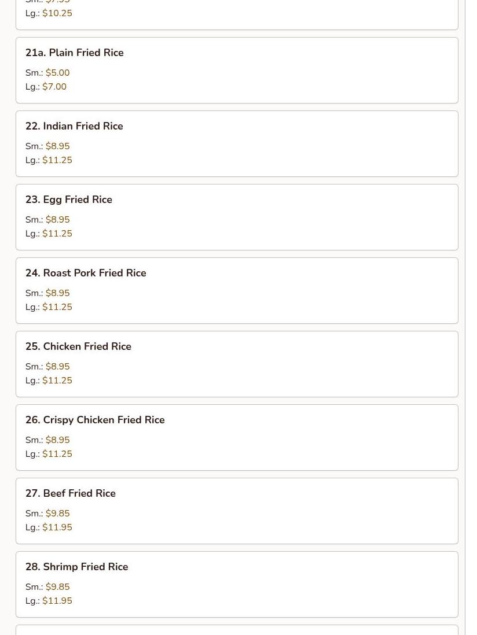Choose 28. Shrimp Fried Rice
The width and height of the screenshot is (477, 635).
(237, 584)
